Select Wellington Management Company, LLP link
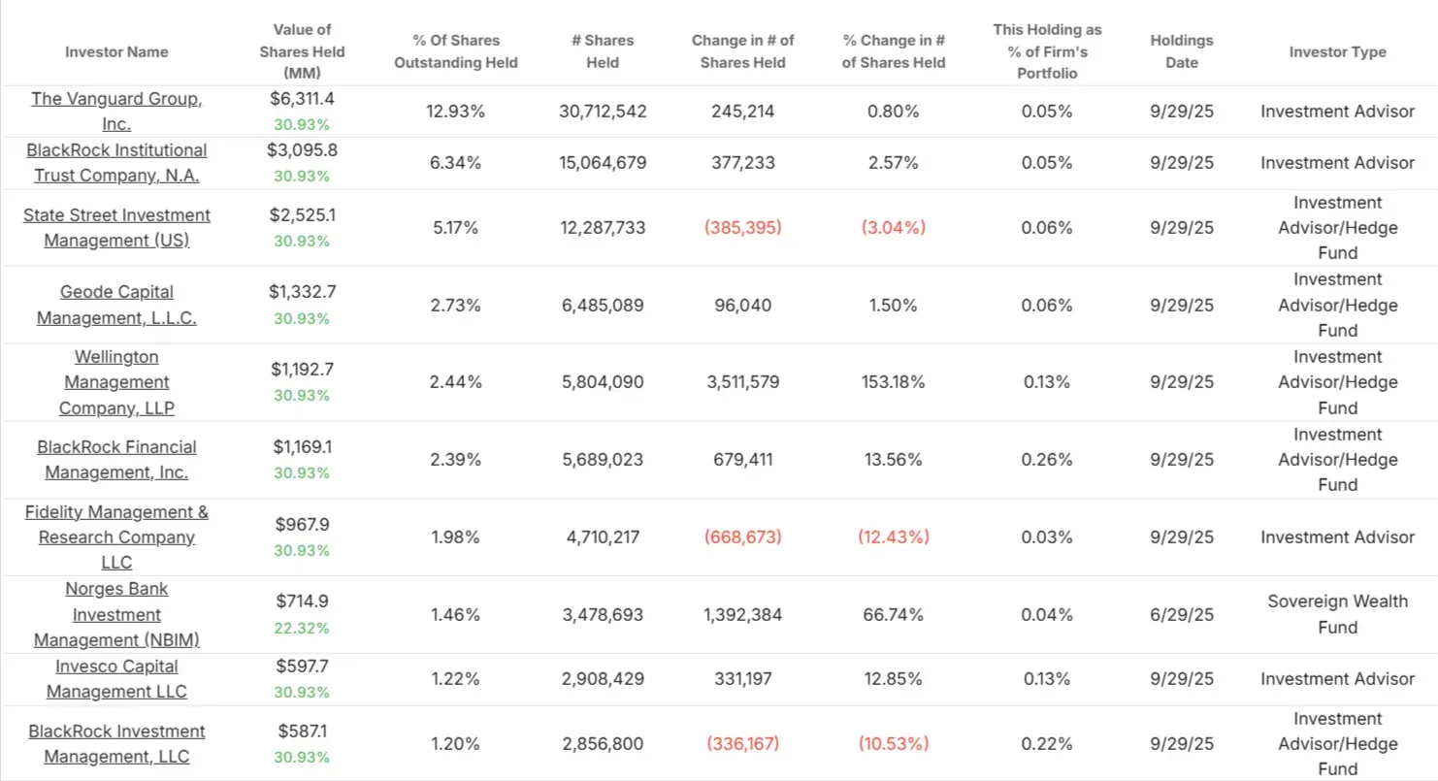 tap(116, 382)
